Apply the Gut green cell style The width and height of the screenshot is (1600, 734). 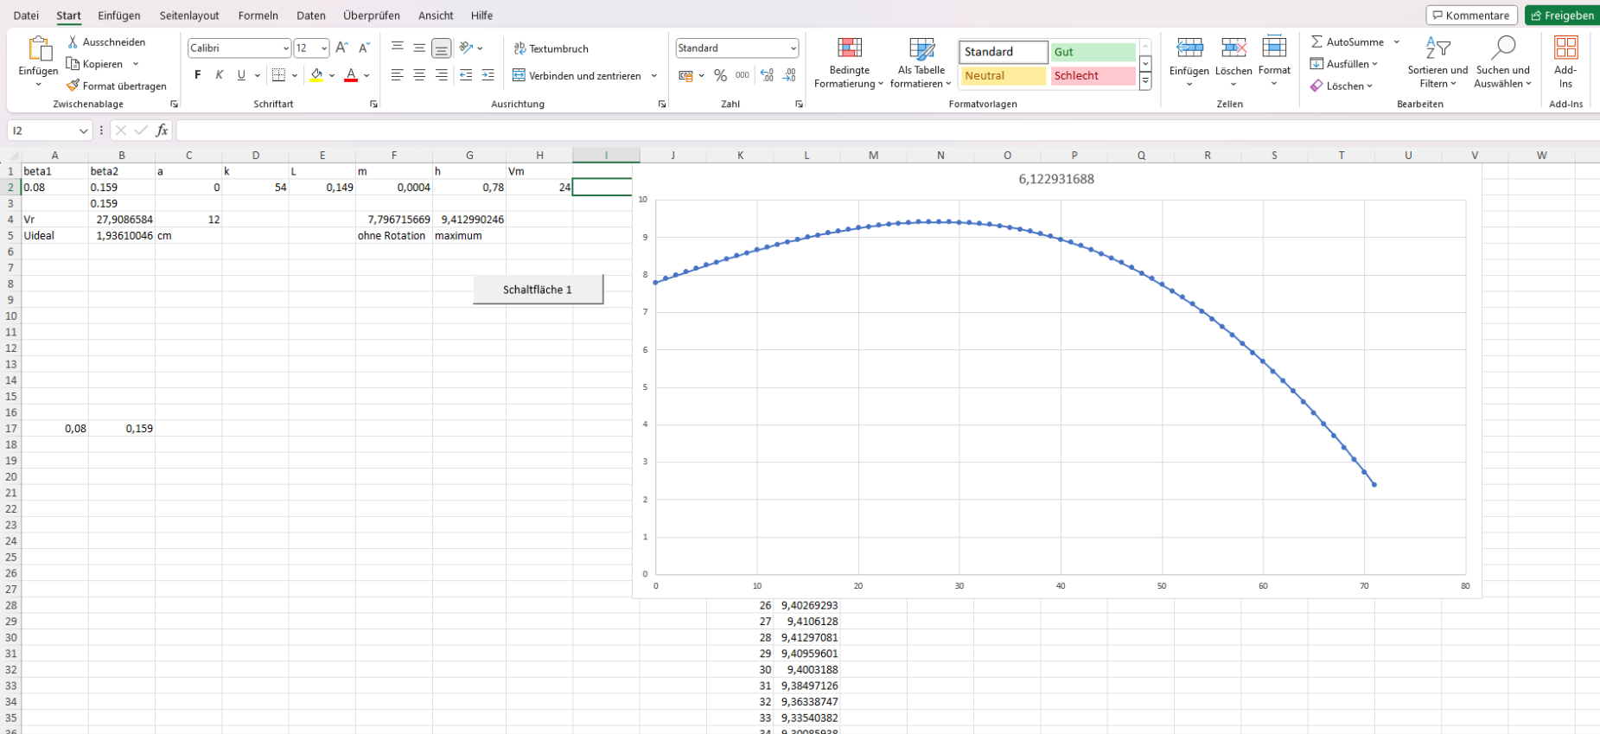1093,52
